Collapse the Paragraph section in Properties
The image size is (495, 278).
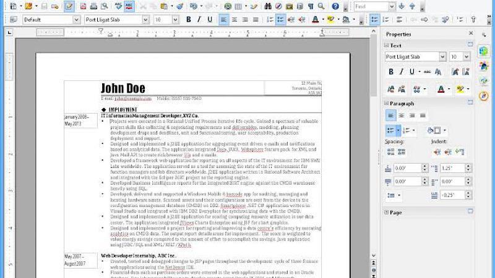click(x=386, y=103)
